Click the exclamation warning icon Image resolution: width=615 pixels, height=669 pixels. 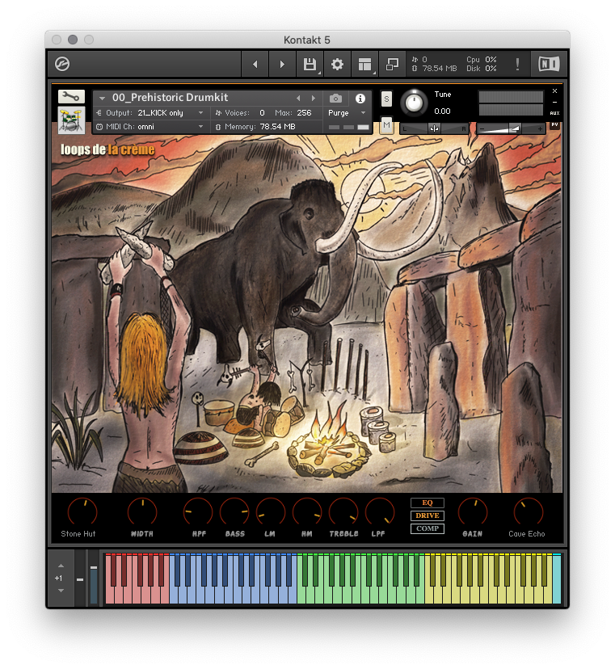[x=517, y=65]
